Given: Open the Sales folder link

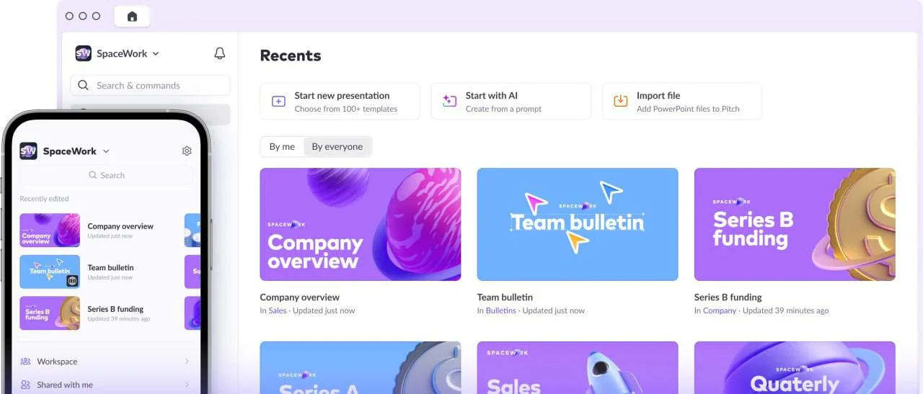Looking at the screenshot, I should click(x=278, y=310).
